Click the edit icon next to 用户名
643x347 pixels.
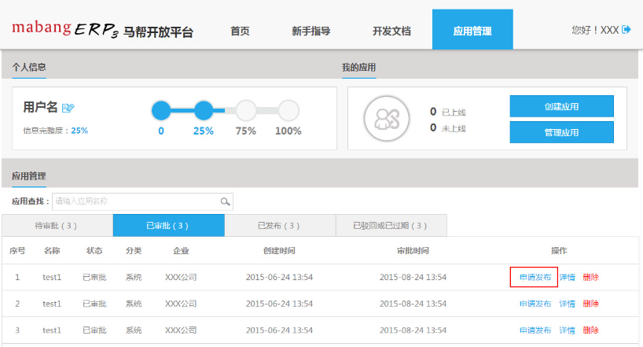tap(68, 108)
